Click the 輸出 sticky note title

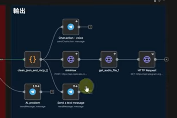(19, 11)
